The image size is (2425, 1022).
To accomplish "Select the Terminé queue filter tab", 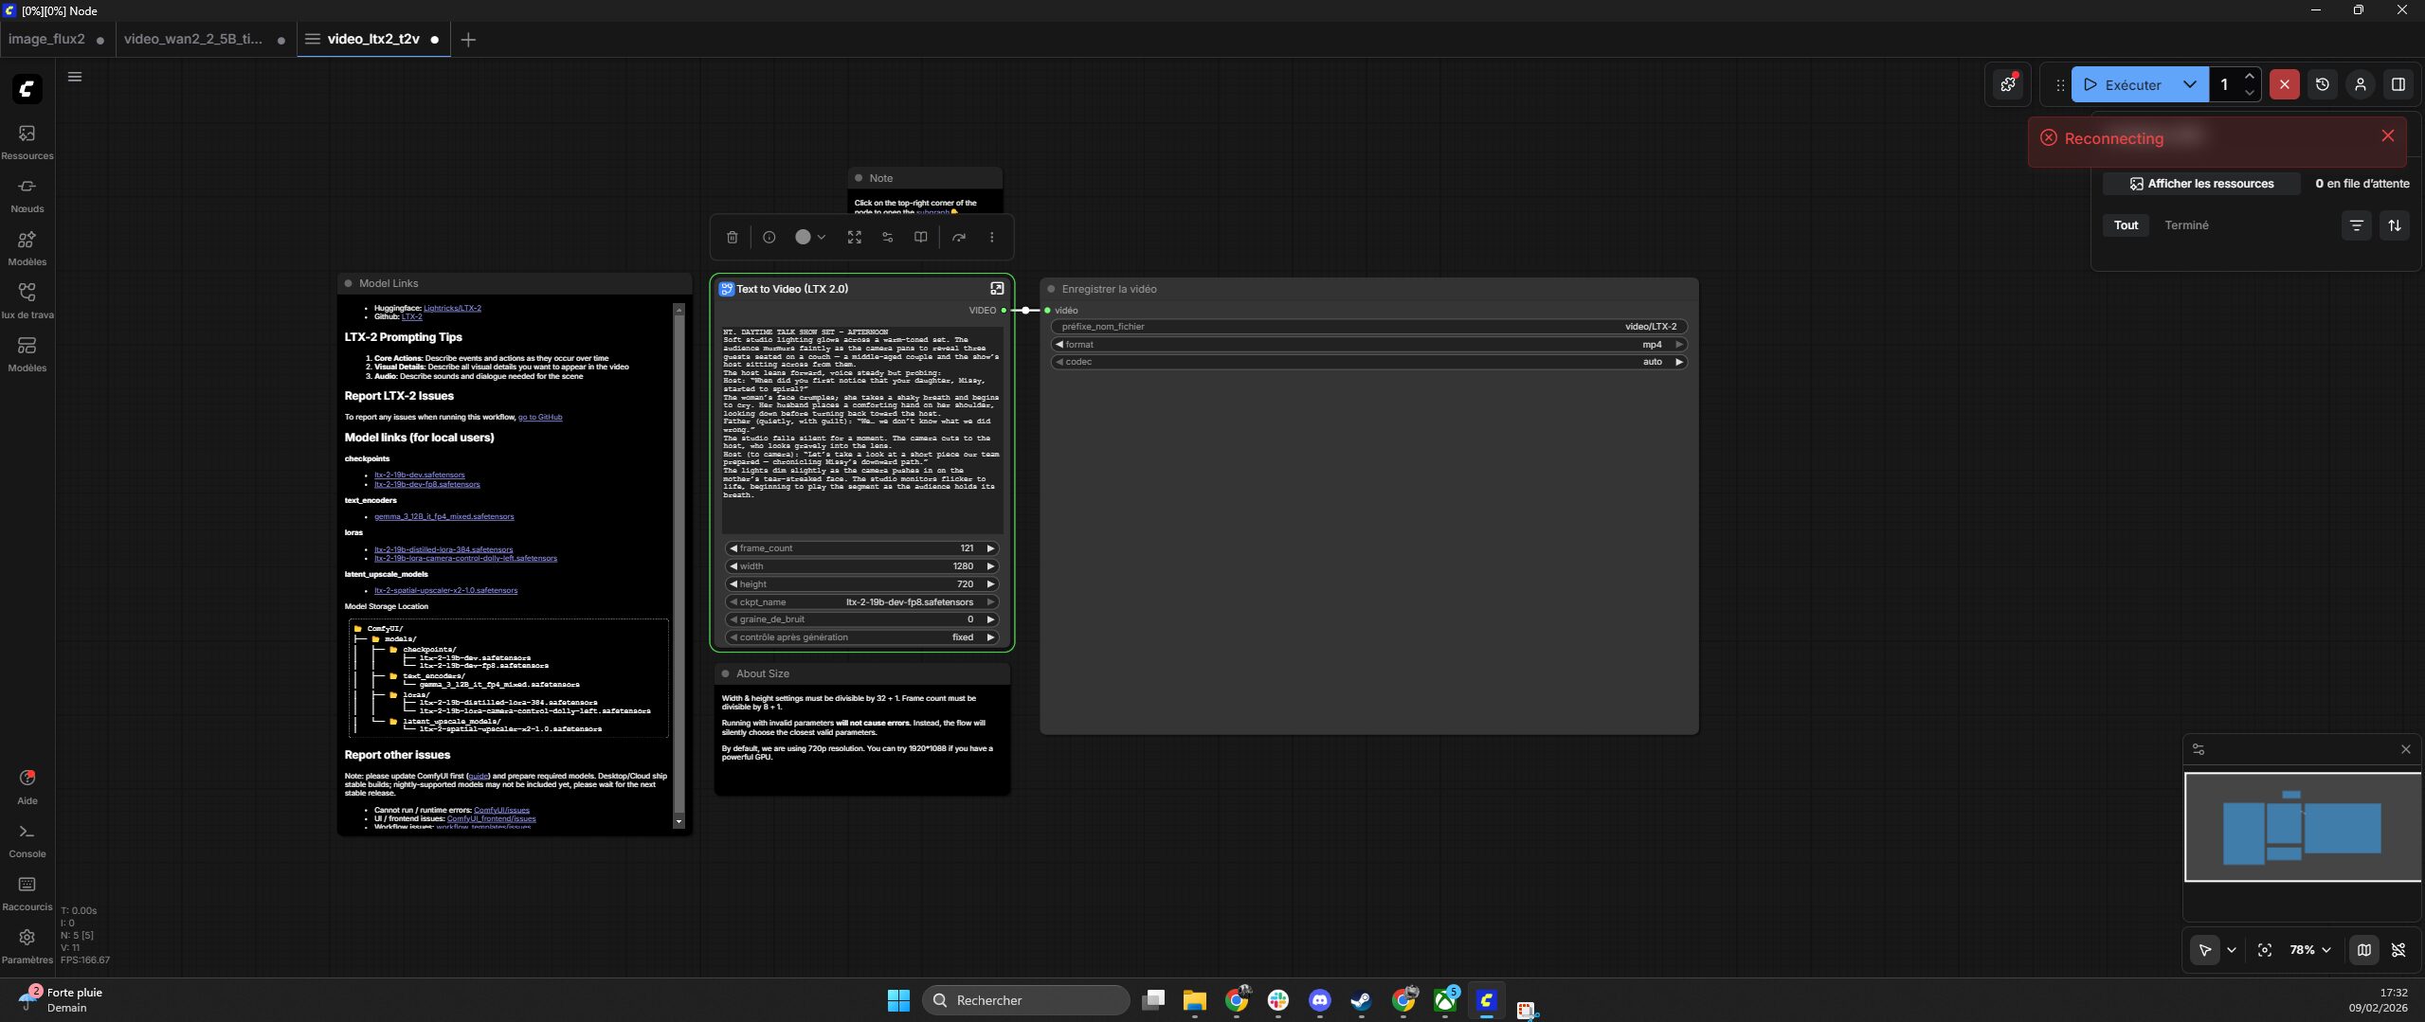I will click(2186, 225).
